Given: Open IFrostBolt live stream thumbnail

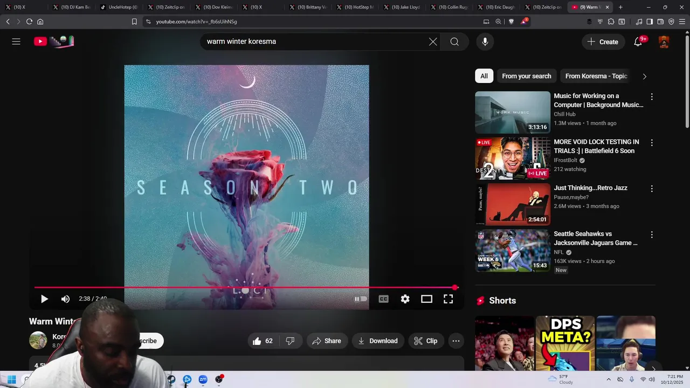Looking at the screenshot, I should (513, 158).
